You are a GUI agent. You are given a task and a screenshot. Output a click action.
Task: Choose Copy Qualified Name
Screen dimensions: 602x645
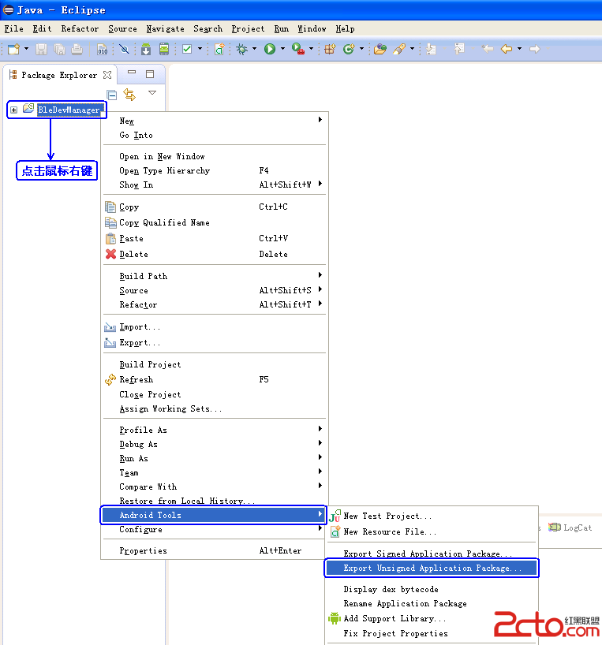(x=214, y=222)
